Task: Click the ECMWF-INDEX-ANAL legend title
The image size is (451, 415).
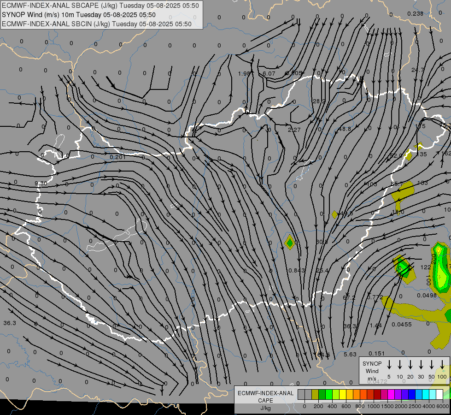Action: point(265,393)
